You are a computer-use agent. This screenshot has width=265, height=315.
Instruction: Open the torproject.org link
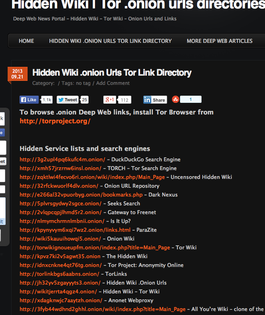(55, 121)
